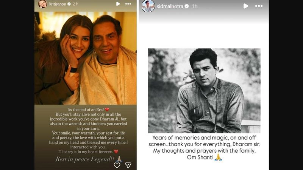This screenshot has width=303, height=170.
Task: Click the "2 h" timestamp
Action: click(75, 4)
